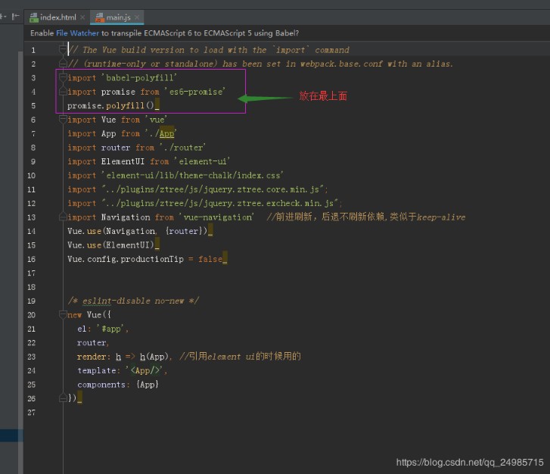The height and width of the screenshot is (474, 550).
Task: Click the HTML file icon on index.html tab
Action: (33, 17)
